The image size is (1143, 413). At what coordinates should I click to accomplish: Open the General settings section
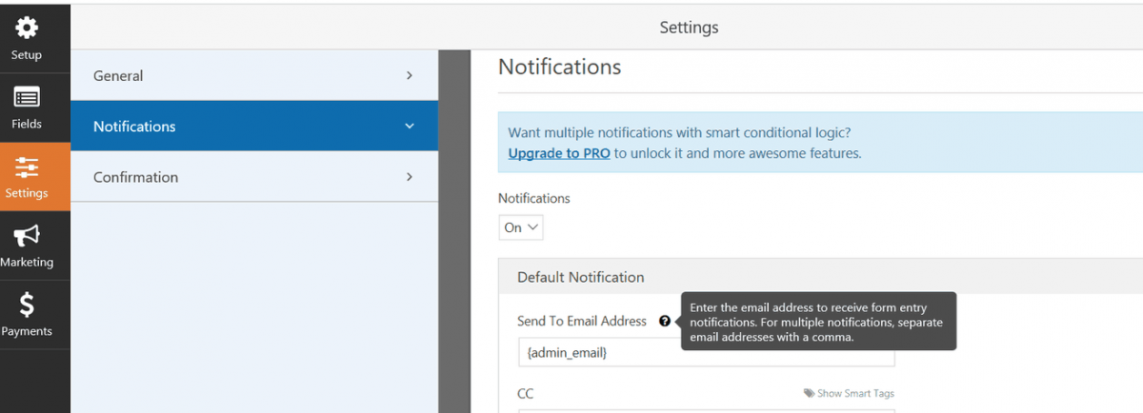[x=254, y=76]
